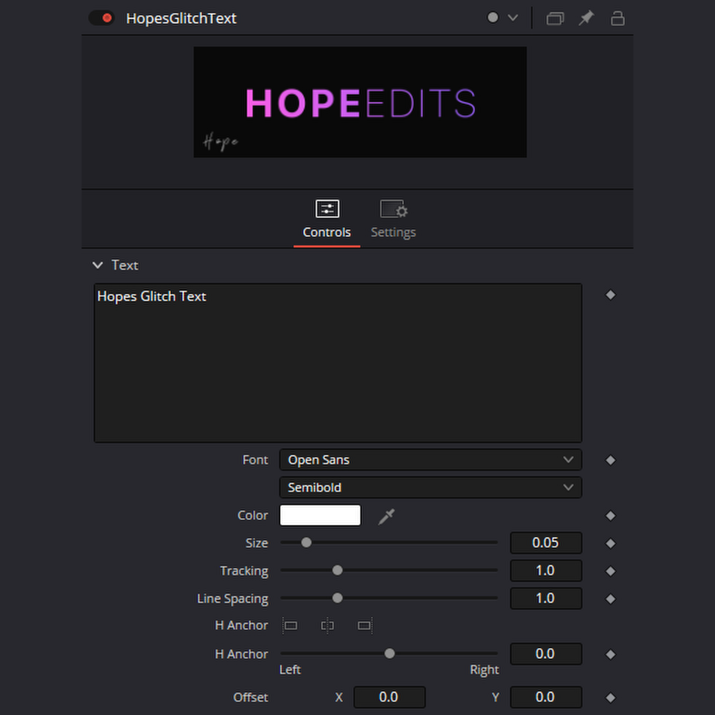This screenshot has height=715, width=715.
Task: Add keyframe for Tracking
Action: click(610, 571)
